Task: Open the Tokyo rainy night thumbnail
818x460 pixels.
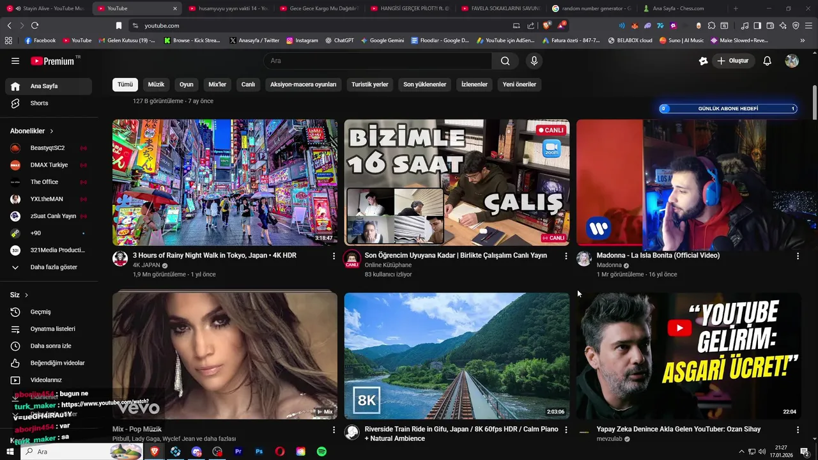Action: tap(225, 182)
